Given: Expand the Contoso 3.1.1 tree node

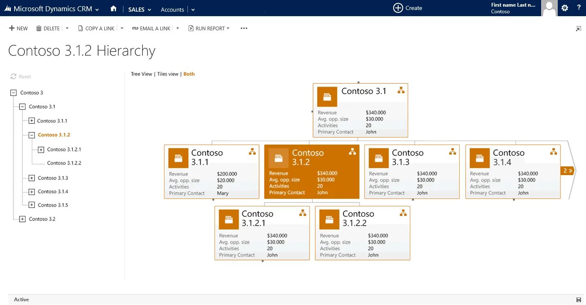Looking at the screenshot, I should [x=32, y=121].
